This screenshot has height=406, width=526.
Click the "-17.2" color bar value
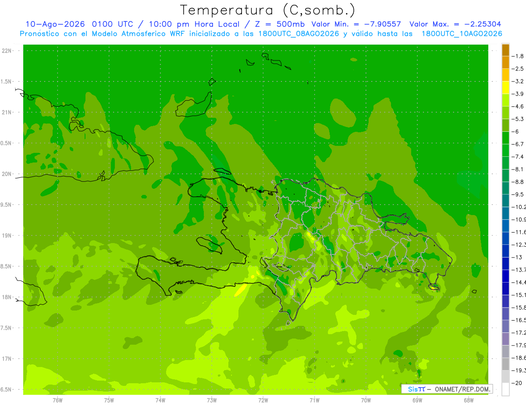click(x=519, y=333)
